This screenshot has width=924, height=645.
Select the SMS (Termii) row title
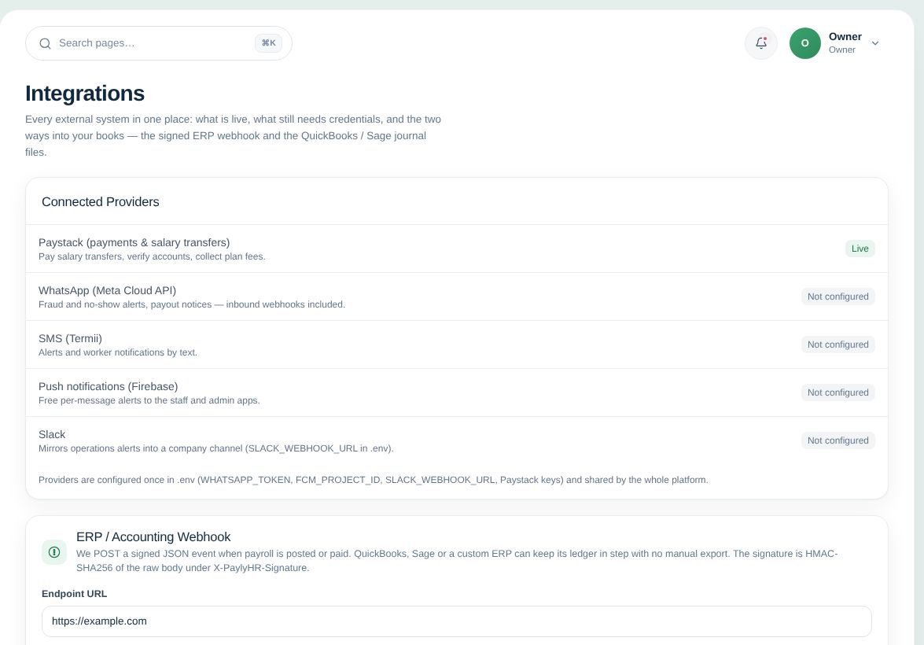click(70, 338)
